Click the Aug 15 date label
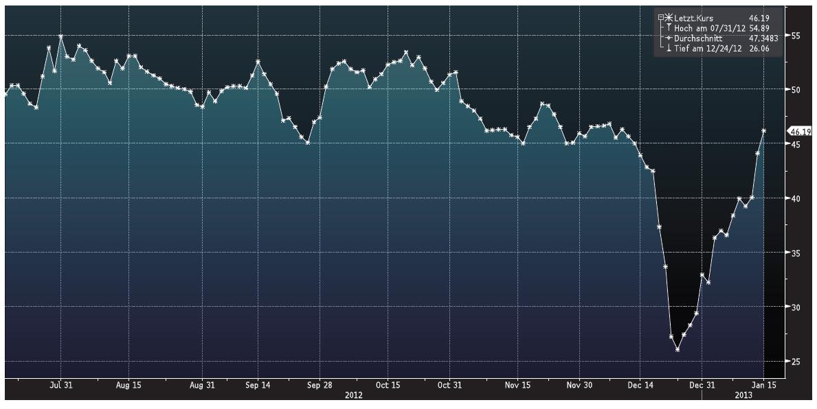The image size is (817, 409). pyautogui.click(x=128, y=386)
